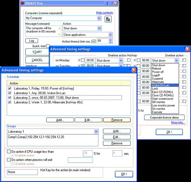Enable Do action if CPU usage less than
The height and width of the screenshot is (182, 191).
[x=9, y=152]
